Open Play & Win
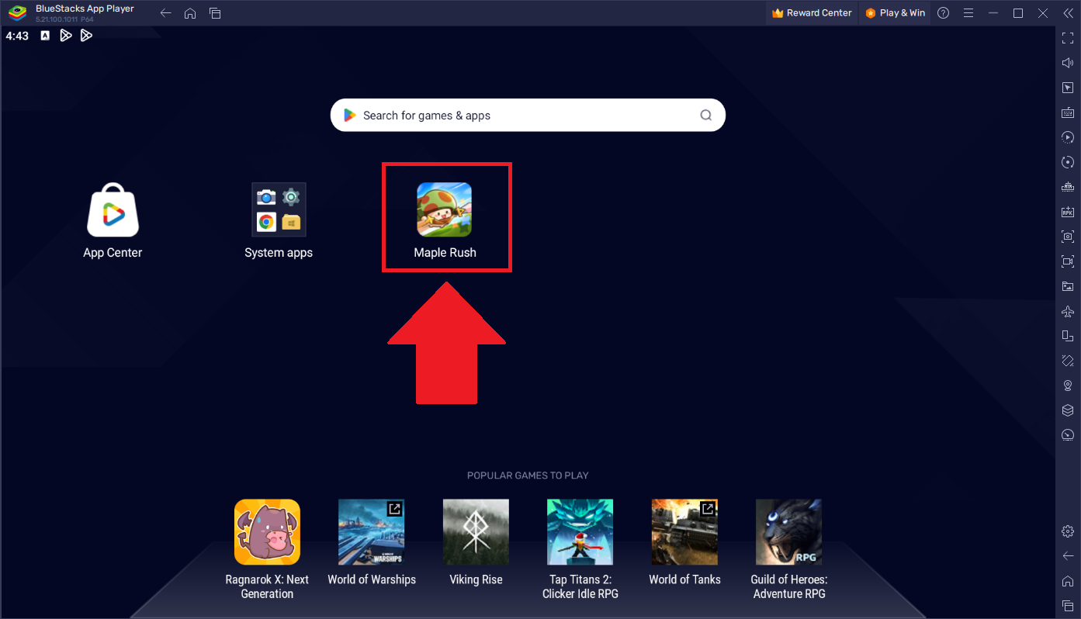This screenshot has width=1081, height=619. click(896, 13)
